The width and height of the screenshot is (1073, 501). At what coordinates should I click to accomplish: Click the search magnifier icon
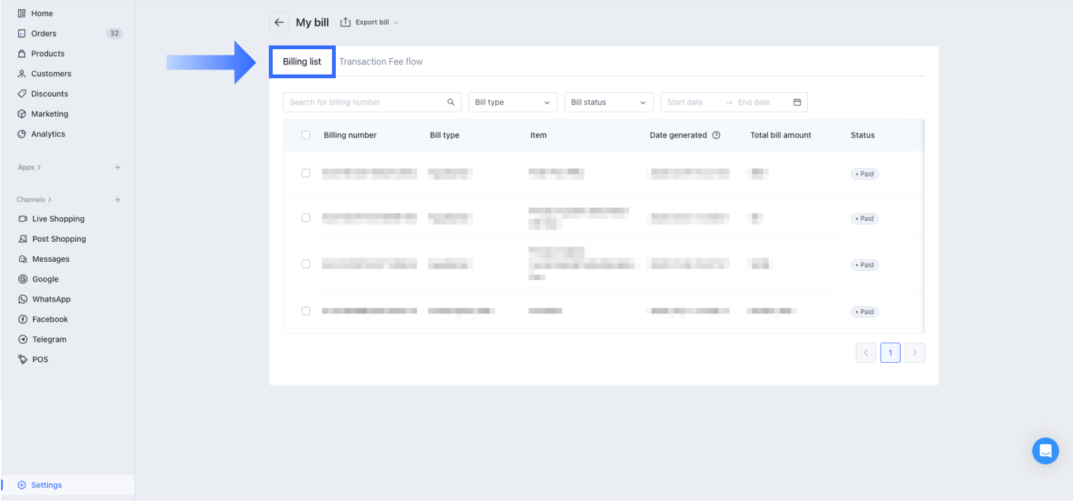pos(451,102)
